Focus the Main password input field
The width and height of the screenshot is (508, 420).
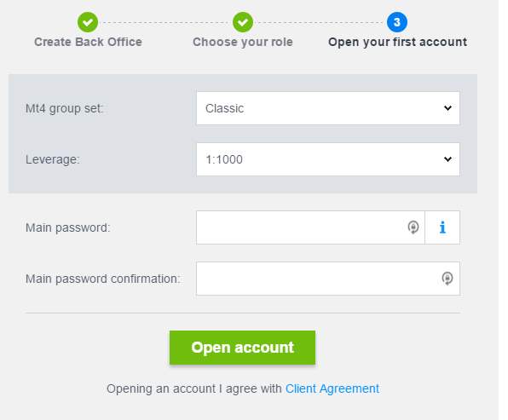coord(310,227)
